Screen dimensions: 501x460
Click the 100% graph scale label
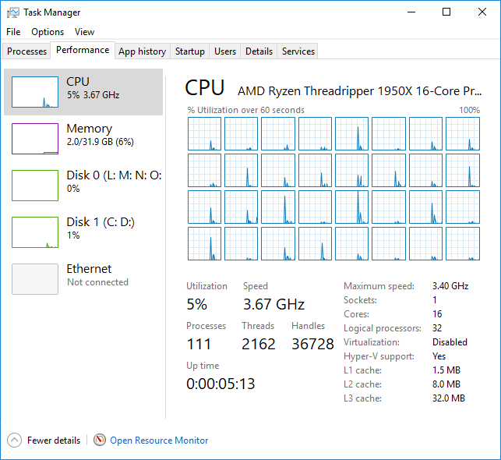(469, 110)
